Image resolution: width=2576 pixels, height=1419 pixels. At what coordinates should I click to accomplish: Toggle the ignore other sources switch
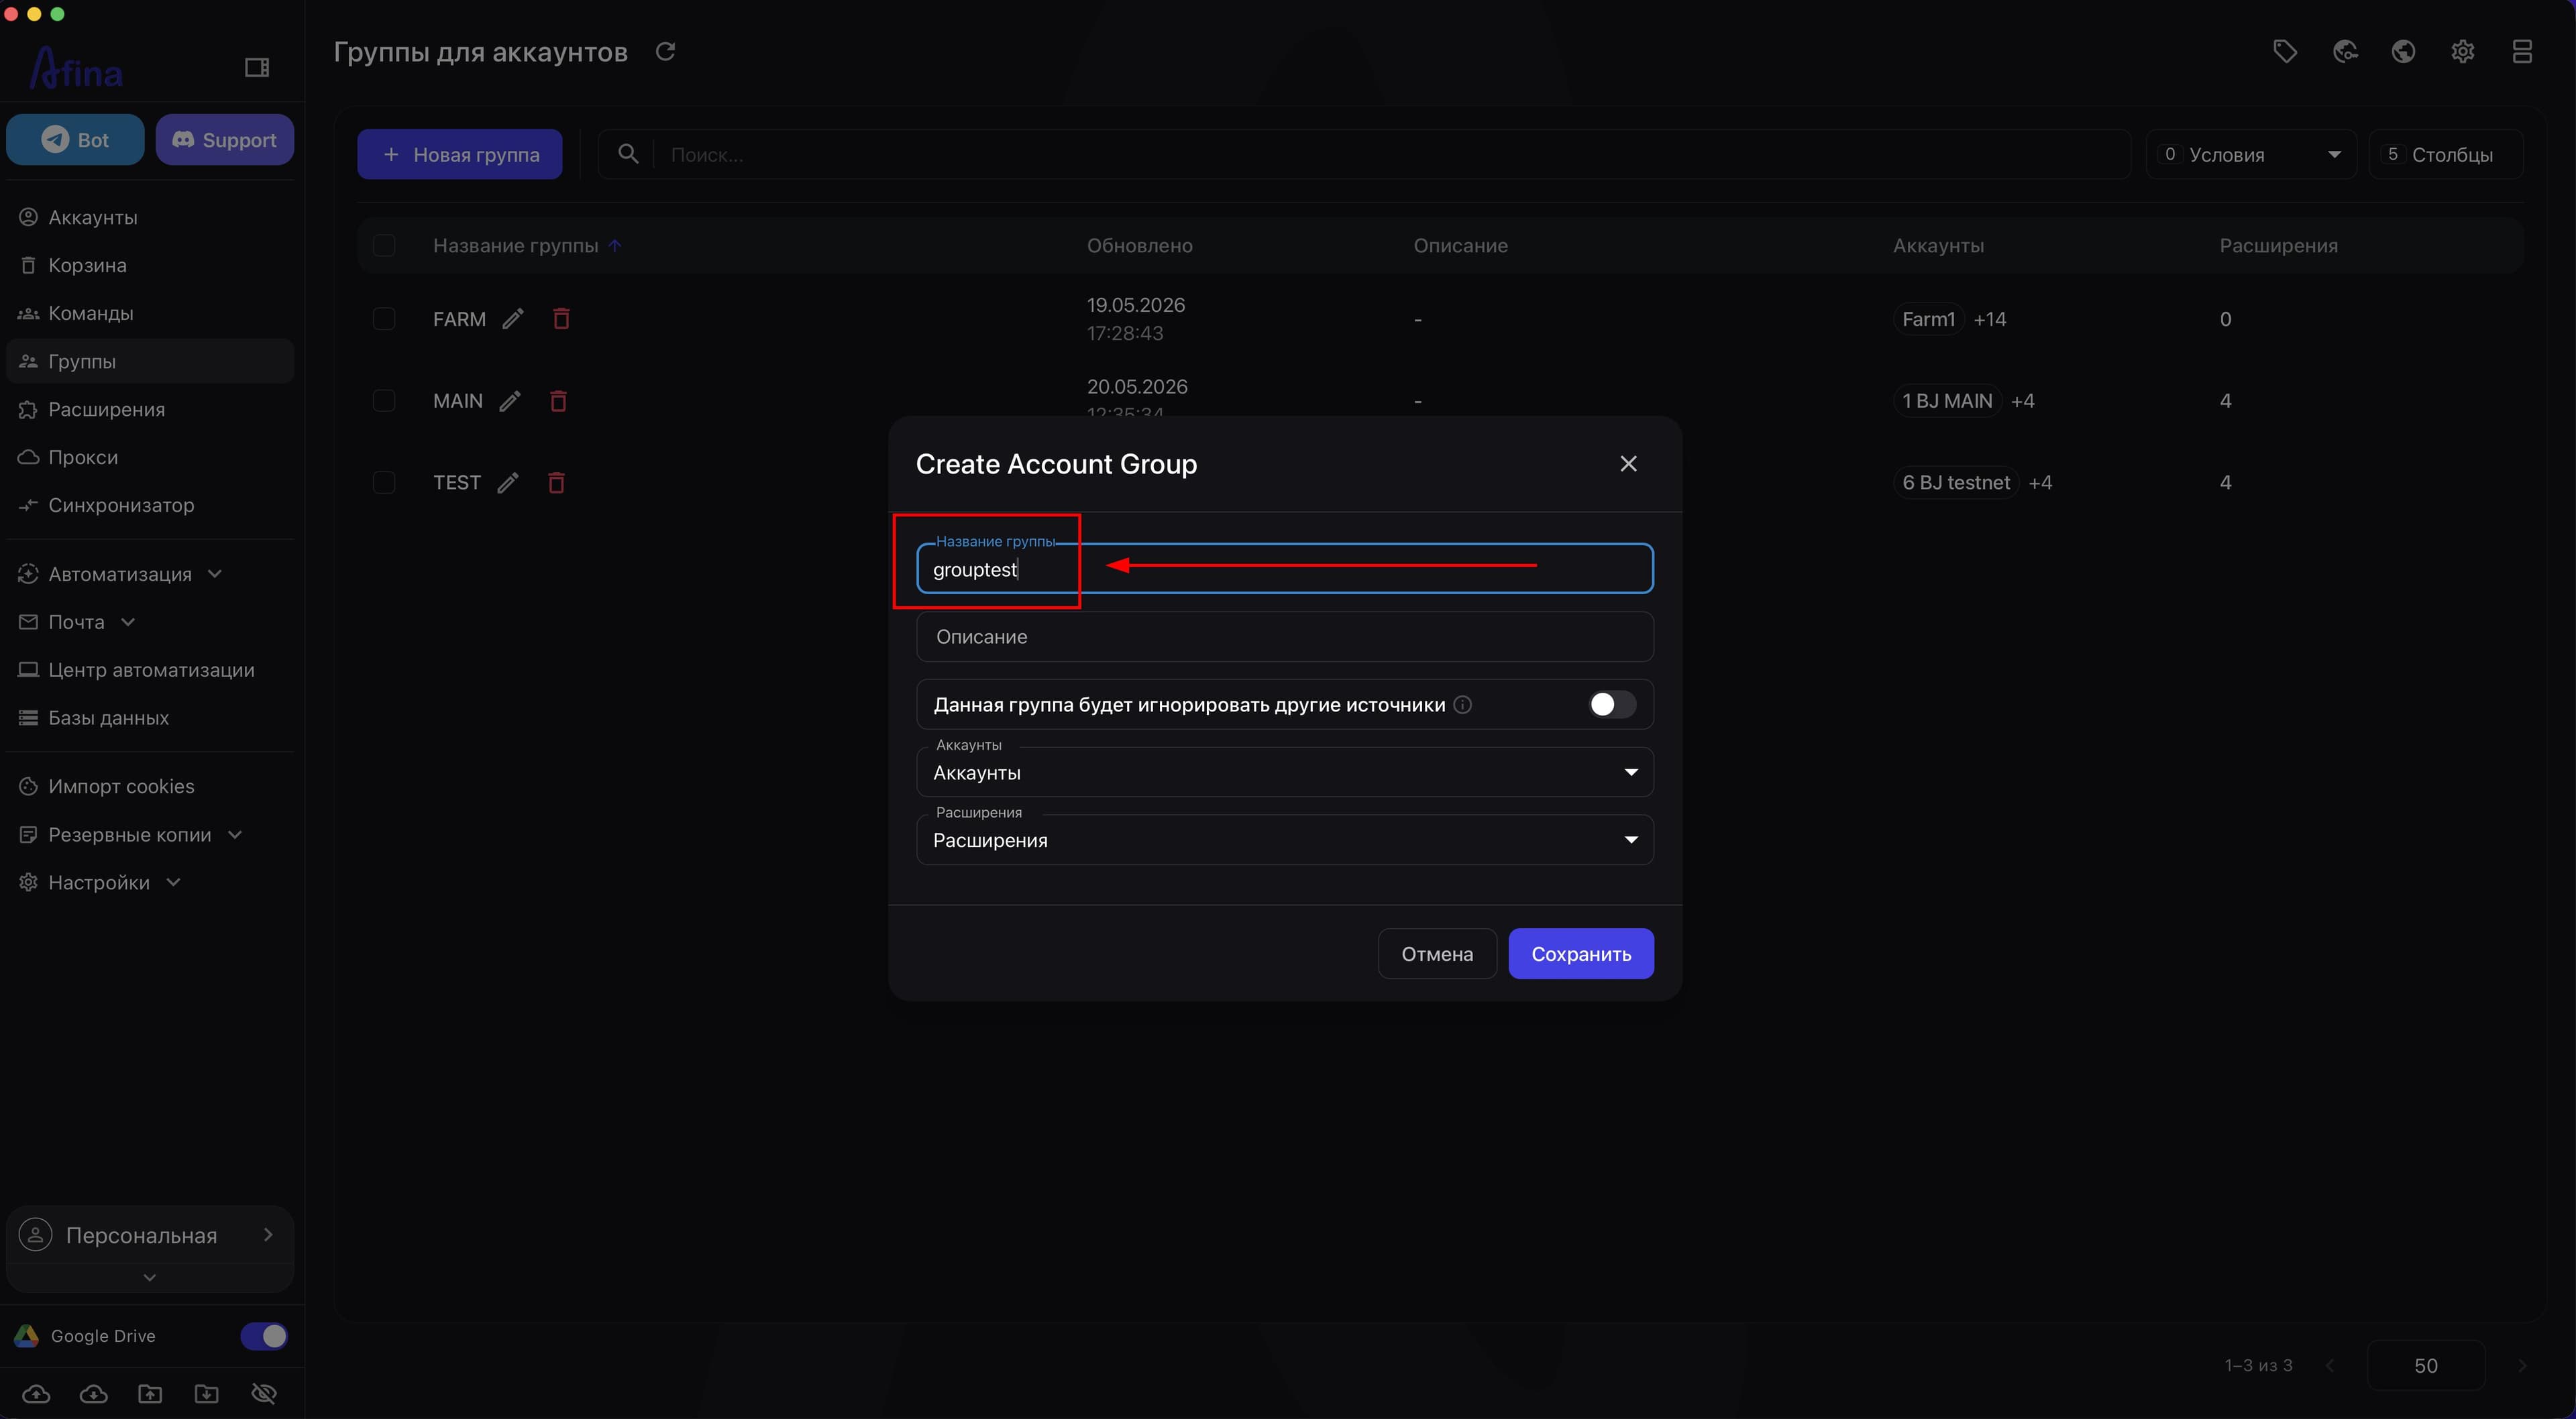(1612, 705)
